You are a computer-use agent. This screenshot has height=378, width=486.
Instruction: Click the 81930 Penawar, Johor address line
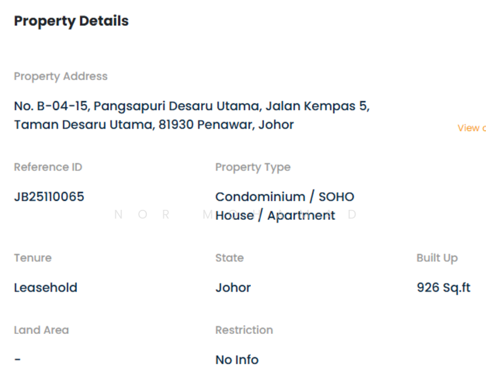pos(154,124)
